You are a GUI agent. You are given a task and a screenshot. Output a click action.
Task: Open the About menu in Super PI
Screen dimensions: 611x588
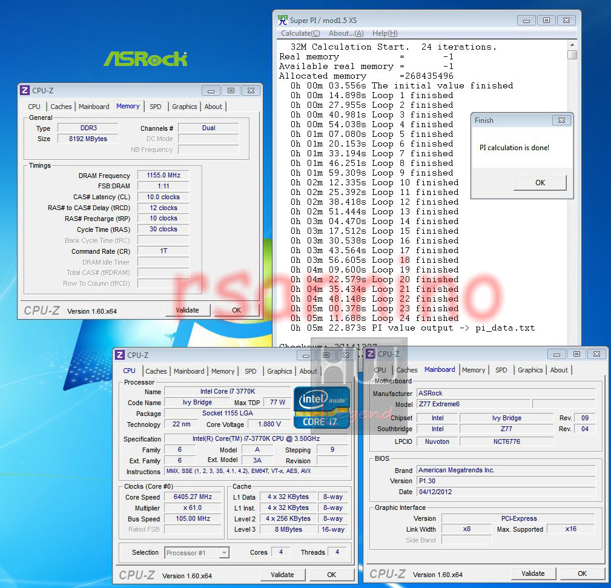click(x=346, y=33)
